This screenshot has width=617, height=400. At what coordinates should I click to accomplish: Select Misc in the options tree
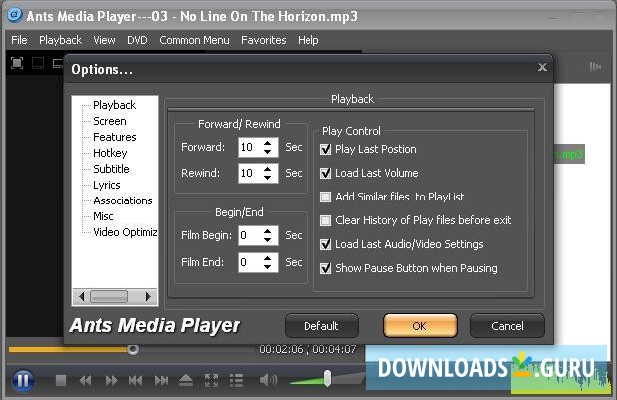(x=103, y=216)
